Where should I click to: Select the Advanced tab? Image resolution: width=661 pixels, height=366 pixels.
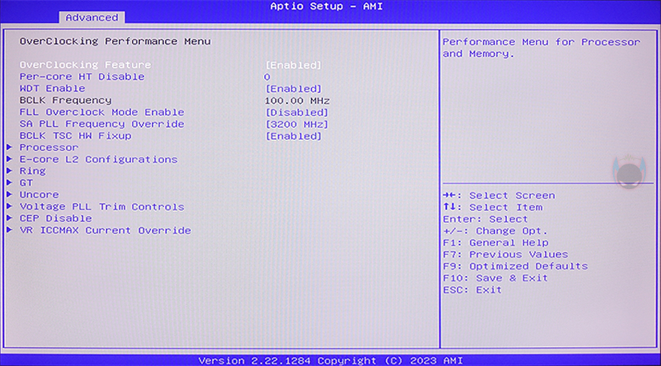click(92, 18)
